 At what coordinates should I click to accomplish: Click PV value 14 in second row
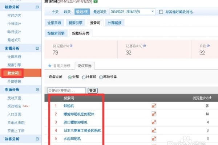coord(207,114)
